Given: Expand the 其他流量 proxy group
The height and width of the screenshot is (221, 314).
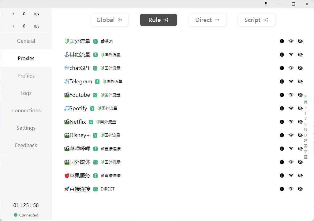Looking at the screenshot, I should (x=80, y=55).
